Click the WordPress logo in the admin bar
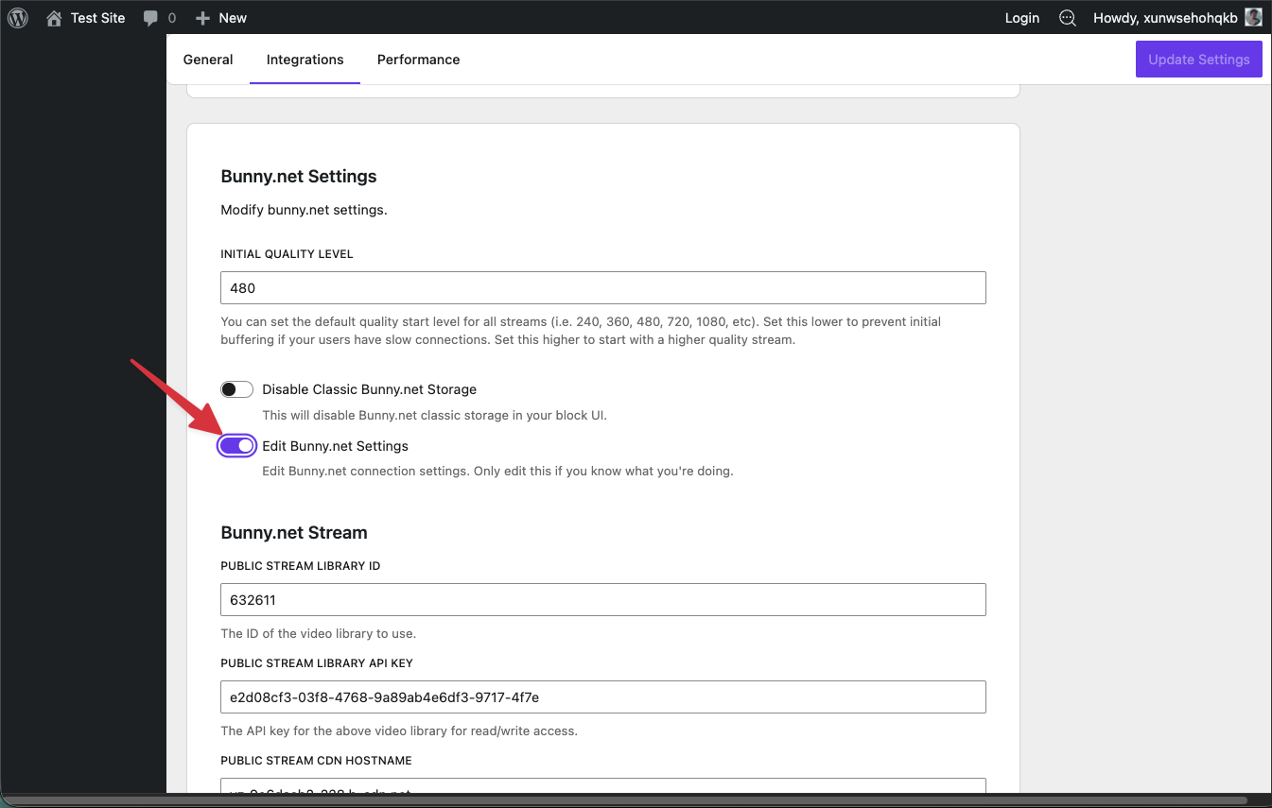 pyautogui.click(x=17, y=17)
